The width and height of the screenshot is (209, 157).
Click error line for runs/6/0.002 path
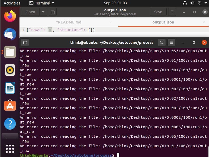[x=113, y=91]
